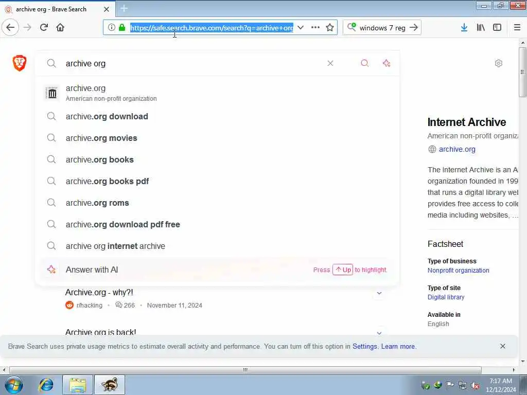The height and width of the screenshot is (395, 527).
Task: Click the Brave lion logo
Action: 20,63
